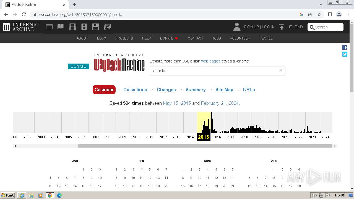Image resolution: width=354 pixels, height=199 pixels.
Task: Open the CONTACT menu item
Action: 196,38
